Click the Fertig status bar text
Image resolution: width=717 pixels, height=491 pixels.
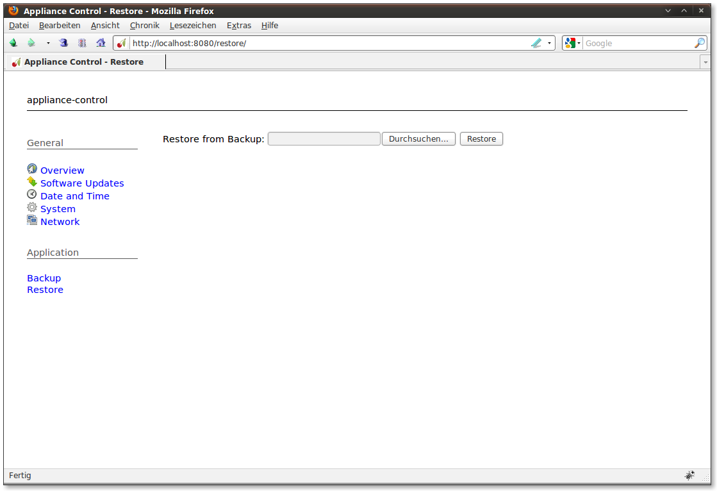20,476
